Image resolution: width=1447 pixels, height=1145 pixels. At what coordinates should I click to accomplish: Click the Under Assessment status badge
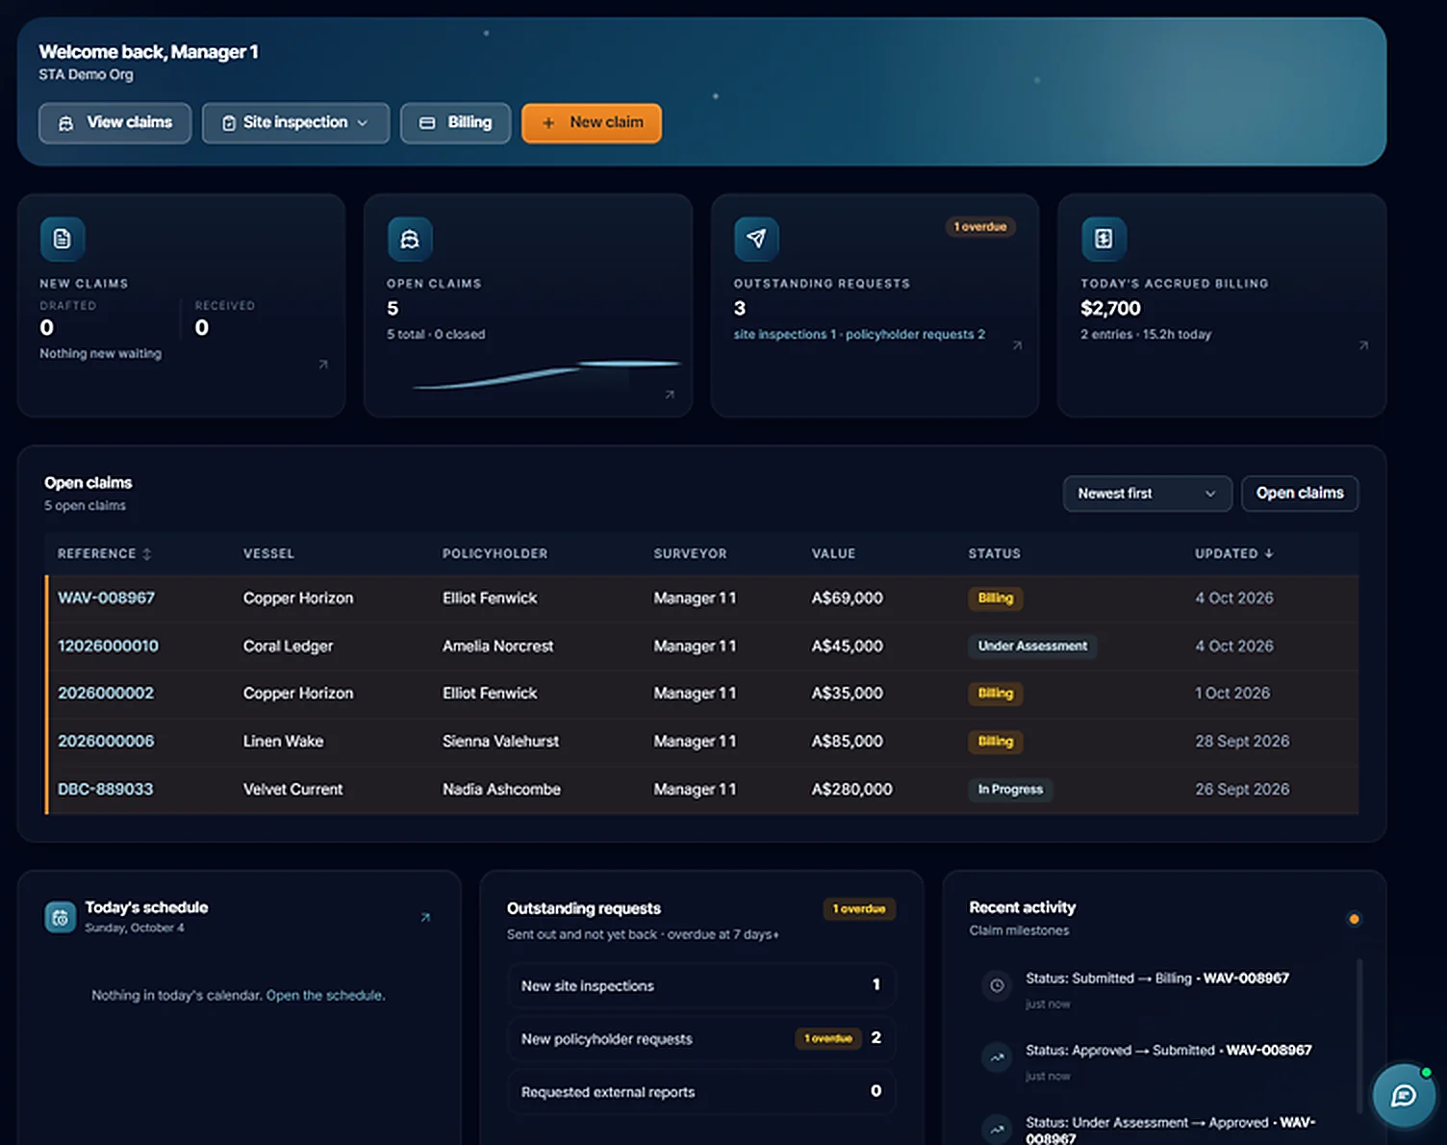[x=1032, y=647]
